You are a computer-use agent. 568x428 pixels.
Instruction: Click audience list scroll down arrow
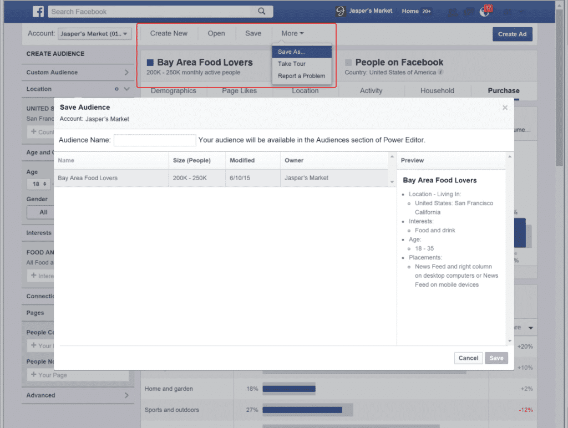[392, 182]
